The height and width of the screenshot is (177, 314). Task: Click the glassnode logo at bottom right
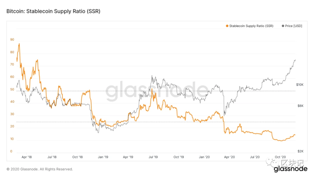[290, 169]
